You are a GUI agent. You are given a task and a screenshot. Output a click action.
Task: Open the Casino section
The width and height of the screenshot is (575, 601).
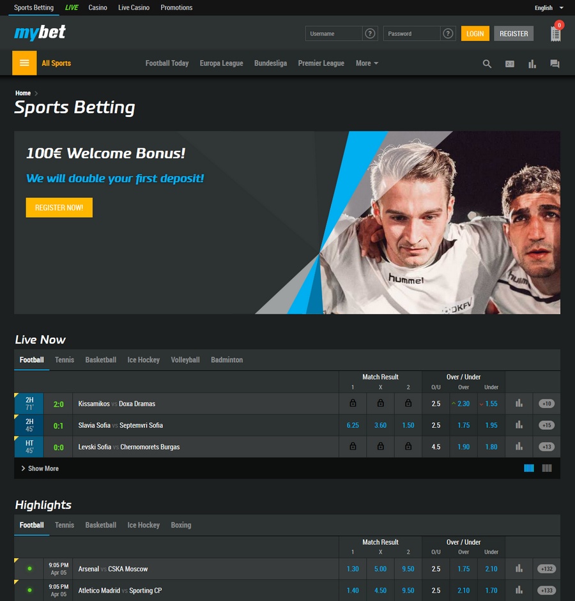98,8
